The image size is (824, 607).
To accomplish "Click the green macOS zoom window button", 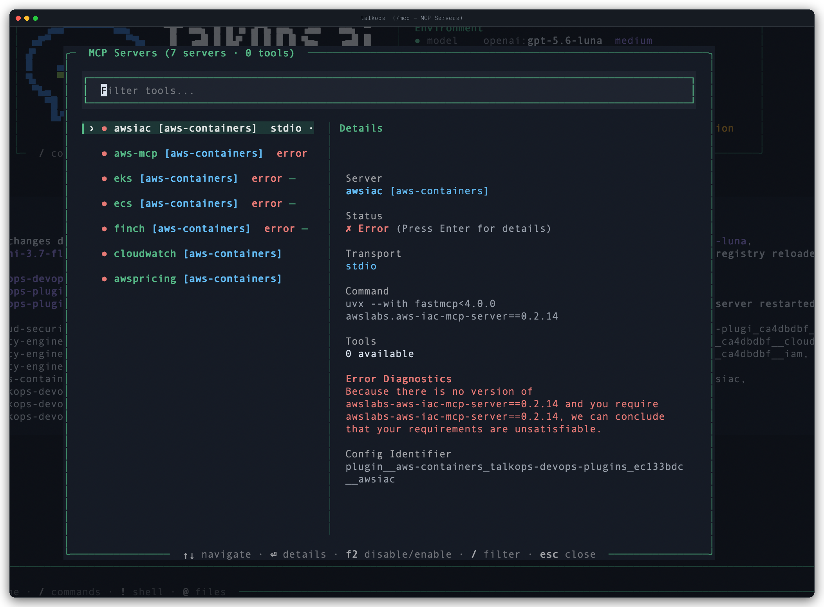I will point(36,18).
